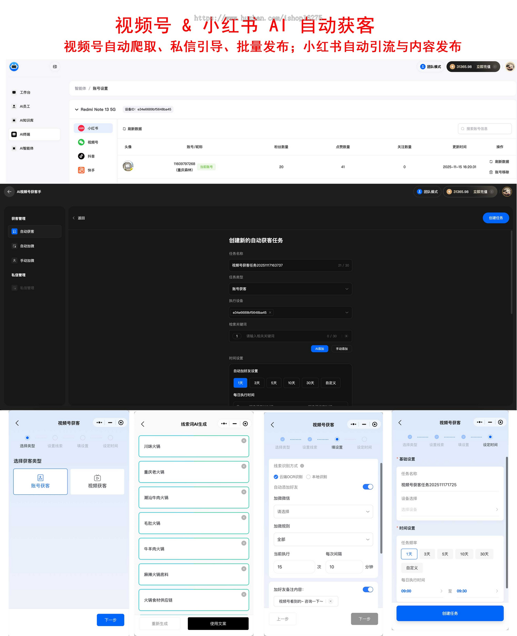Open the 09:30 end time picker

pos(477,591)
